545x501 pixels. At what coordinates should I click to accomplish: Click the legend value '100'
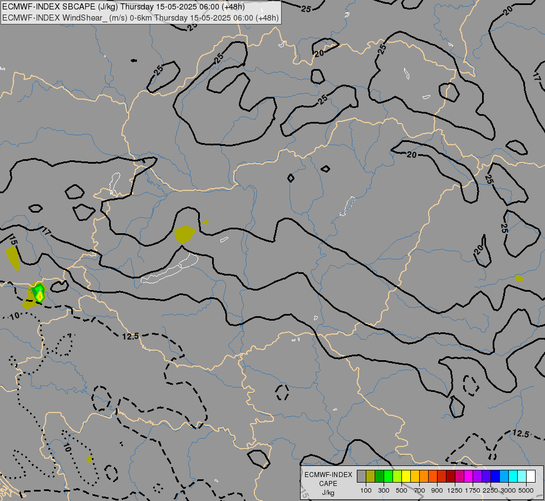(x=366, y=490)
